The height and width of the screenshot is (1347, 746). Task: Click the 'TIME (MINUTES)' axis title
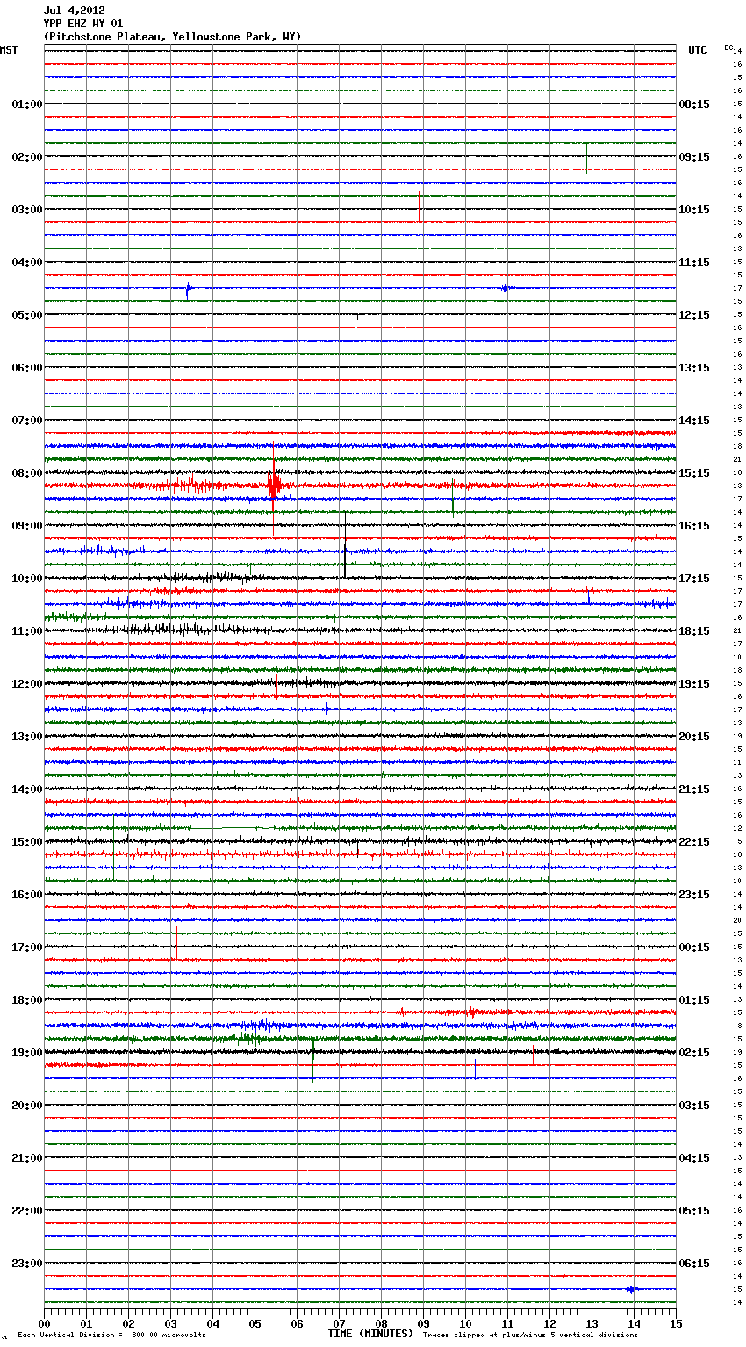tap(370, 1334)
